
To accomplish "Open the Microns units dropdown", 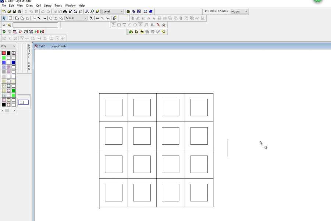I will 239,11.
